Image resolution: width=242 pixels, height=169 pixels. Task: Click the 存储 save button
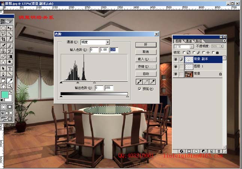point(146,67)
